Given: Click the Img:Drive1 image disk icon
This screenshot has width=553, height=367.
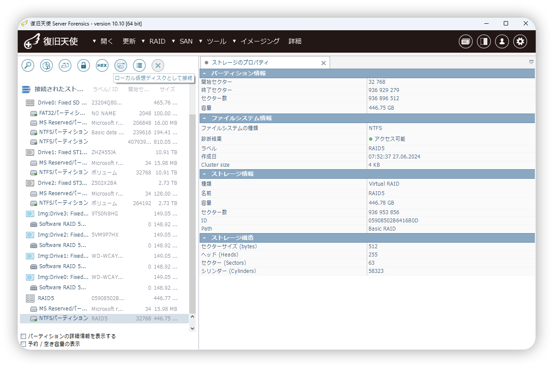Looking at the screenshot, I should [30, 256].
